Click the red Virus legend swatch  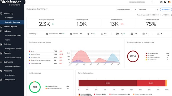(x=30, y=51)
